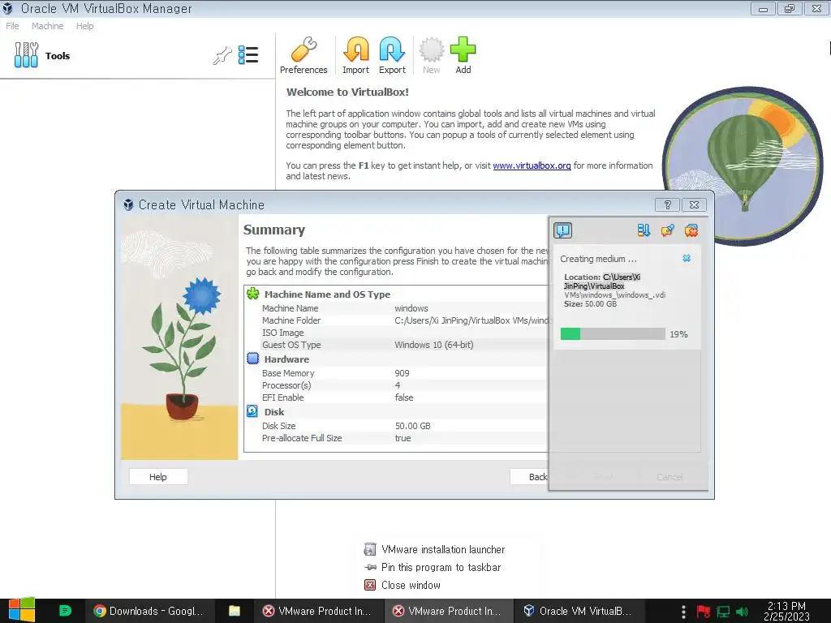Open the www.virtualbox.org link

click(532, 165)
